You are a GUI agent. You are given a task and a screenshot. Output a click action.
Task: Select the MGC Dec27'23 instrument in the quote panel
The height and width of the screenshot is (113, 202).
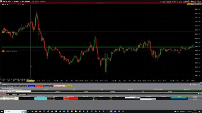pyautogui.click(x=15, y=91)
